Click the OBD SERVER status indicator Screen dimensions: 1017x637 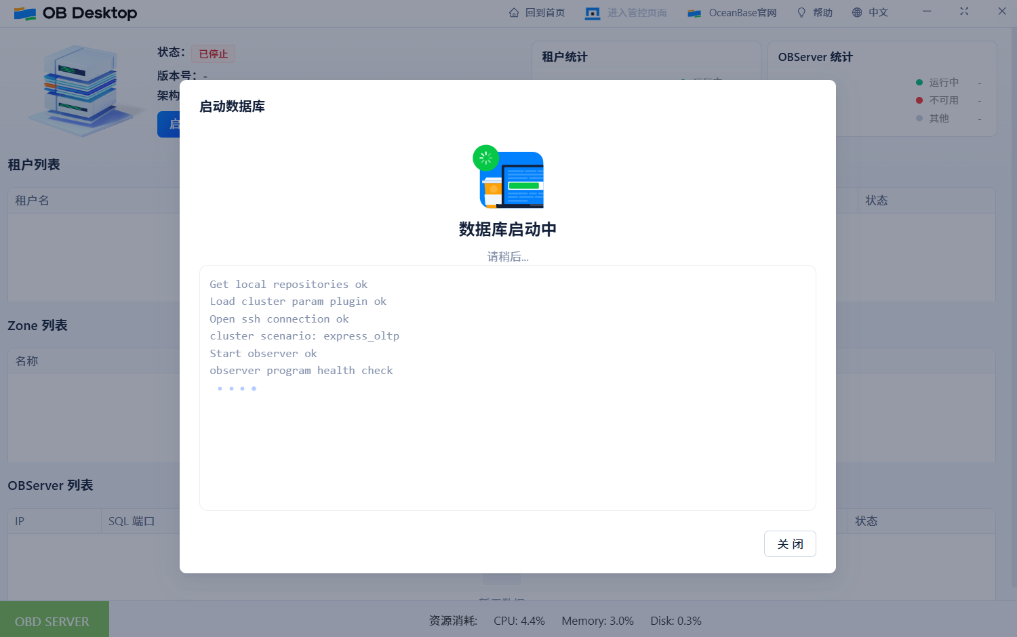tap(52, 621)
